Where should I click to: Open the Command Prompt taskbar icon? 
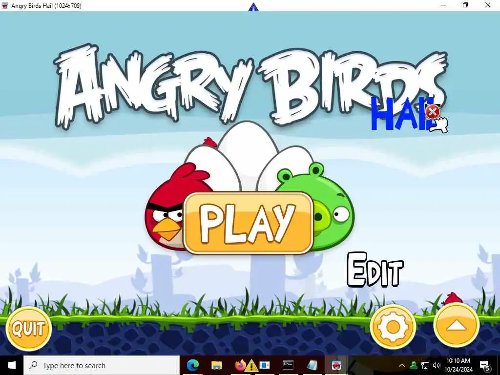tap(288, 365)
